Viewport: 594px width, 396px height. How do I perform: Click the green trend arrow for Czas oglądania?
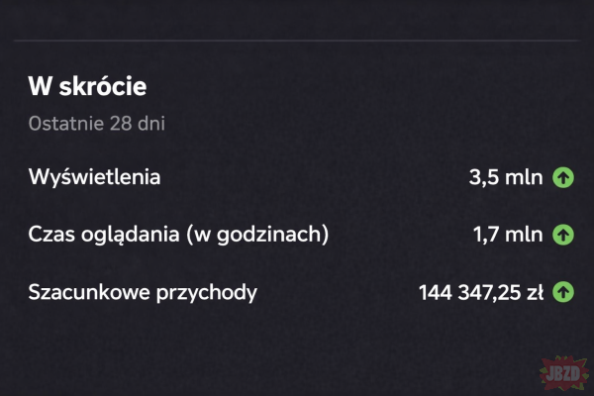click(x=562, y=235)
